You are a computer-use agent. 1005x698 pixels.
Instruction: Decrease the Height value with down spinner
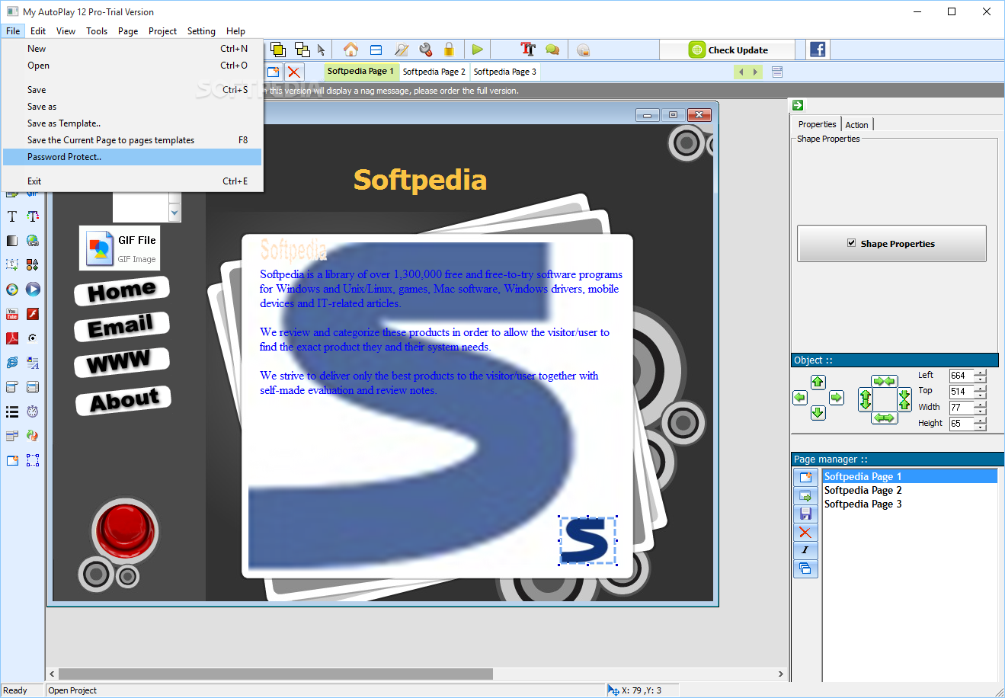[981, 427]
